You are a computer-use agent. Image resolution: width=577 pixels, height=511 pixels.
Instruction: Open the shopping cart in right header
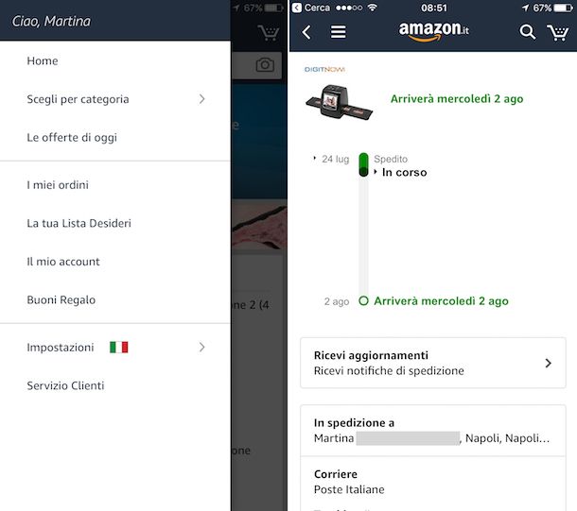click(x=557, y=32)
